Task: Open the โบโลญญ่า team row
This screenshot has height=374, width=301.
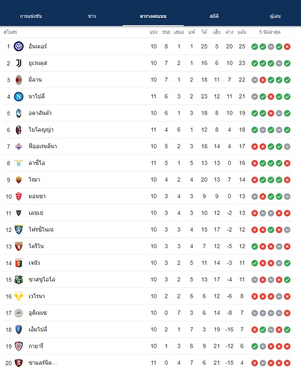Action: 147,130
